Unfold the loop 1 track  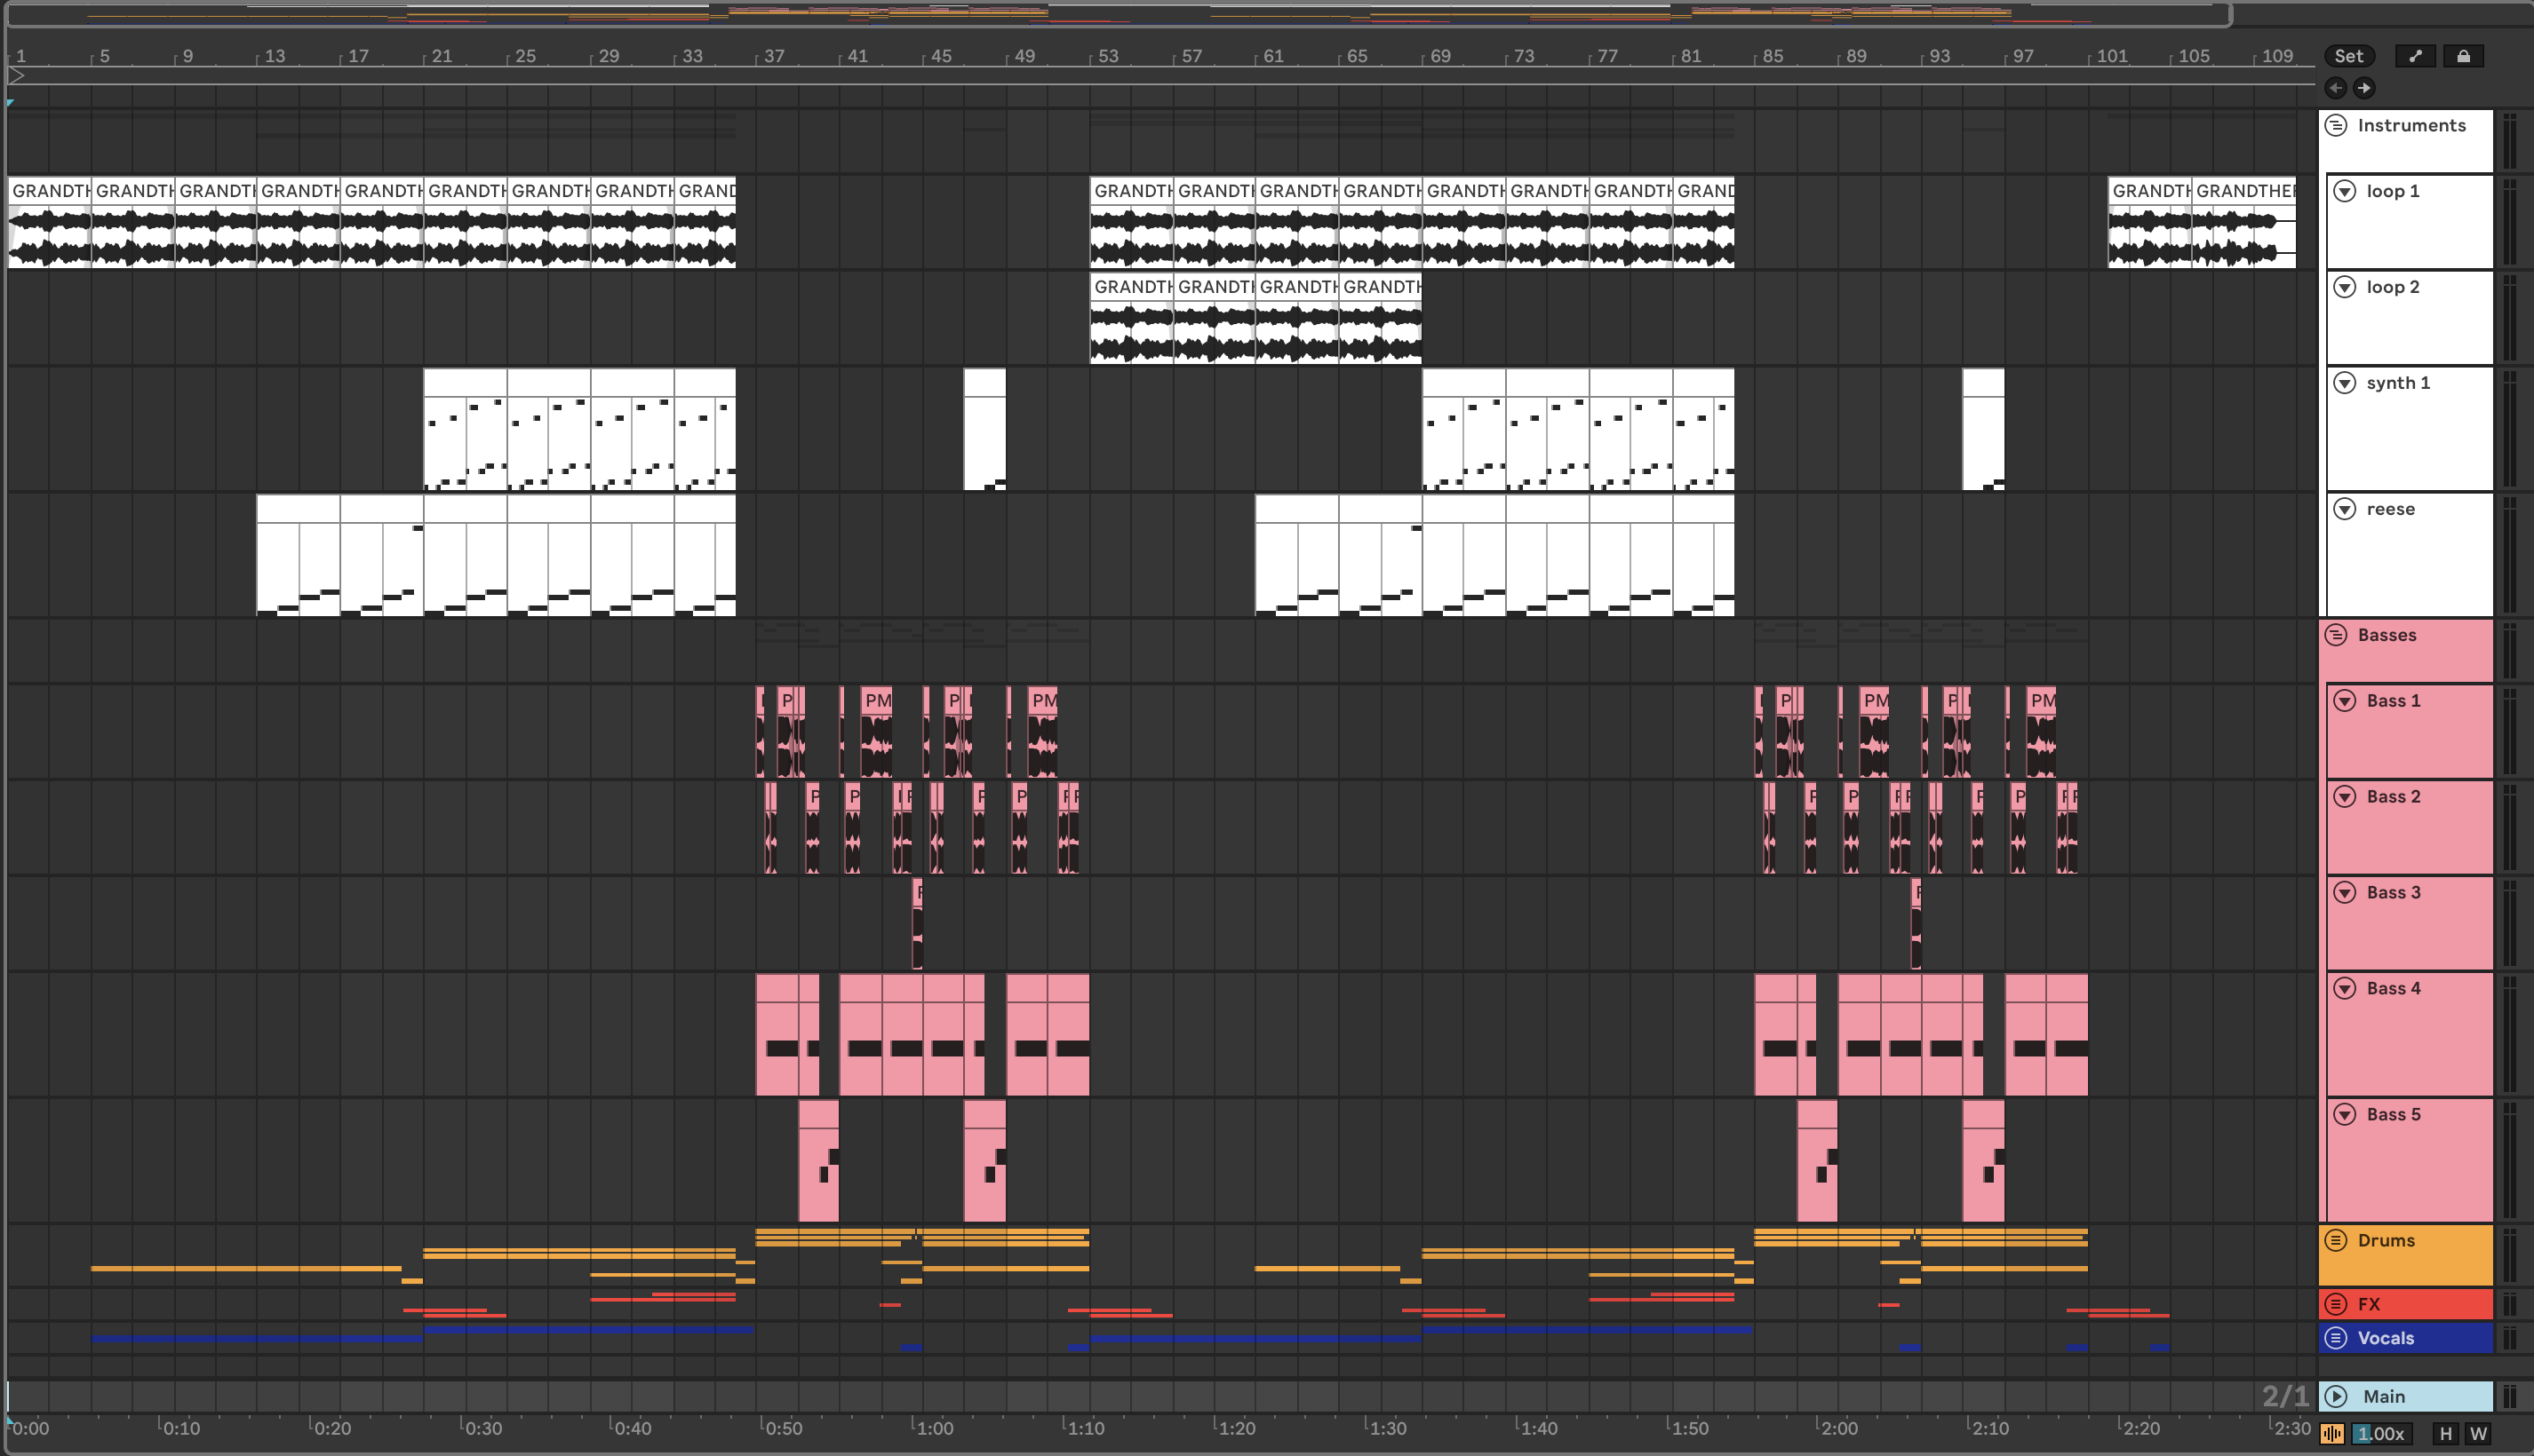[2345, 191]
